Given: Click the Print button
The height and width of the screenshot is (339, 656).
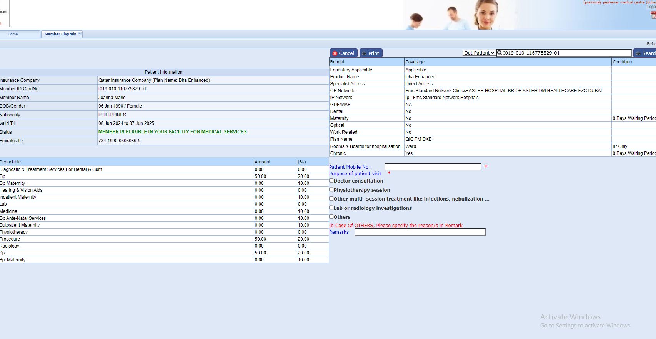Looking at the screenshot, I should click(x=371, y=53).
